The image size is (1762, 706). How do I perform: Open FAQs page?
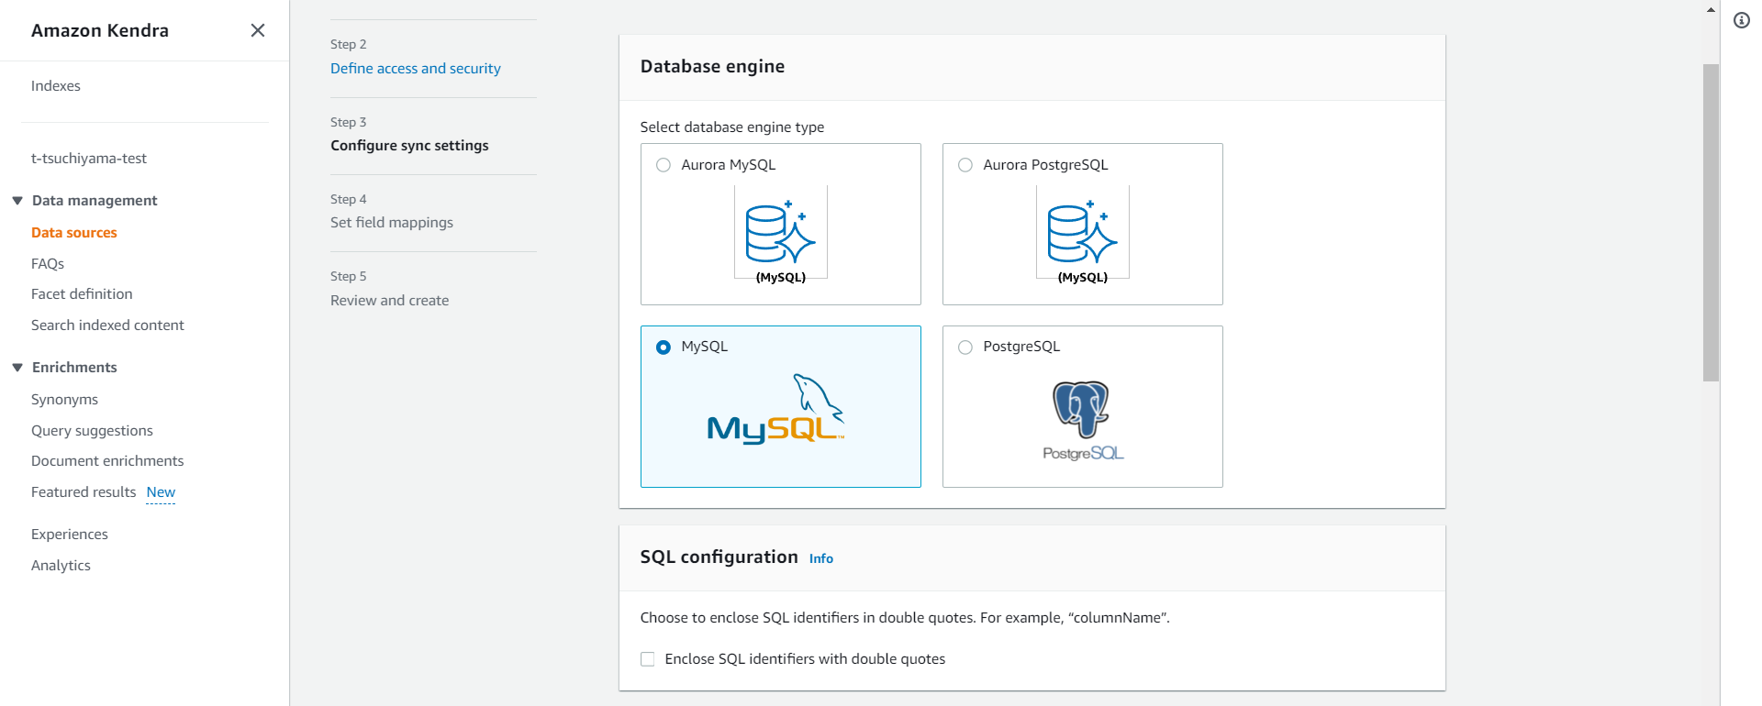48,264
